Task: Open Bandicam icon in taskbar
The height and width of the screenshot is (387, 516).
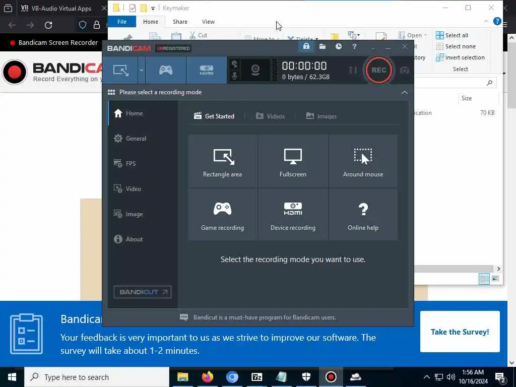Action: tap(331, 377)
